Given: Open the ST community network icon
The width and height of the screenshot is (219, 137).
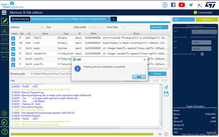Looking at the screenshot, I should pos(200,5).
